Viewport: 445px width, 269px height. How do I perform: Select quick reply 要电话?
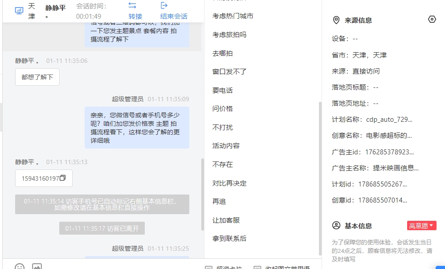[223, 91]
